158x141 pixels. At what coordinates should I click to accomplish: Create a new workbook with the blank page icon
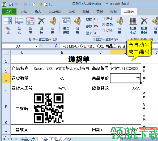(x=34, y=5)
